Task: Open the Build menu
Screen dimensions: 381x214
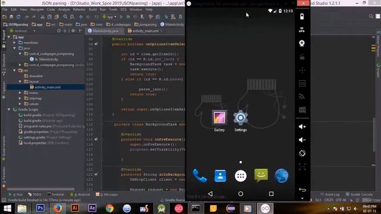Action: tap(93, 10)
